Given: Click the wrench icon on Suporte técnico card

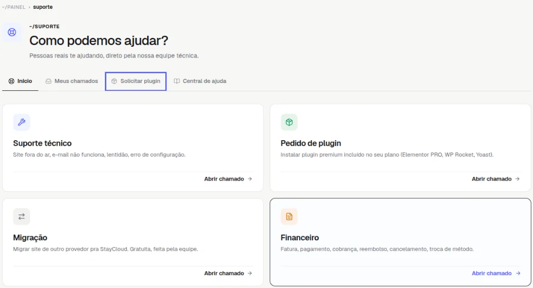Looking at the screenshot, I should pos(21,122).
